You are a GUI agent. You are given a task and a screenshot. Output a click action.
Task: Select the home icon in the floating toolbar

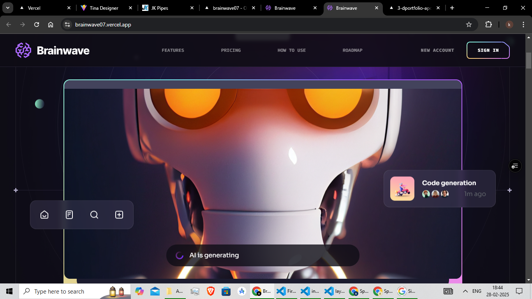coord(44,215)
